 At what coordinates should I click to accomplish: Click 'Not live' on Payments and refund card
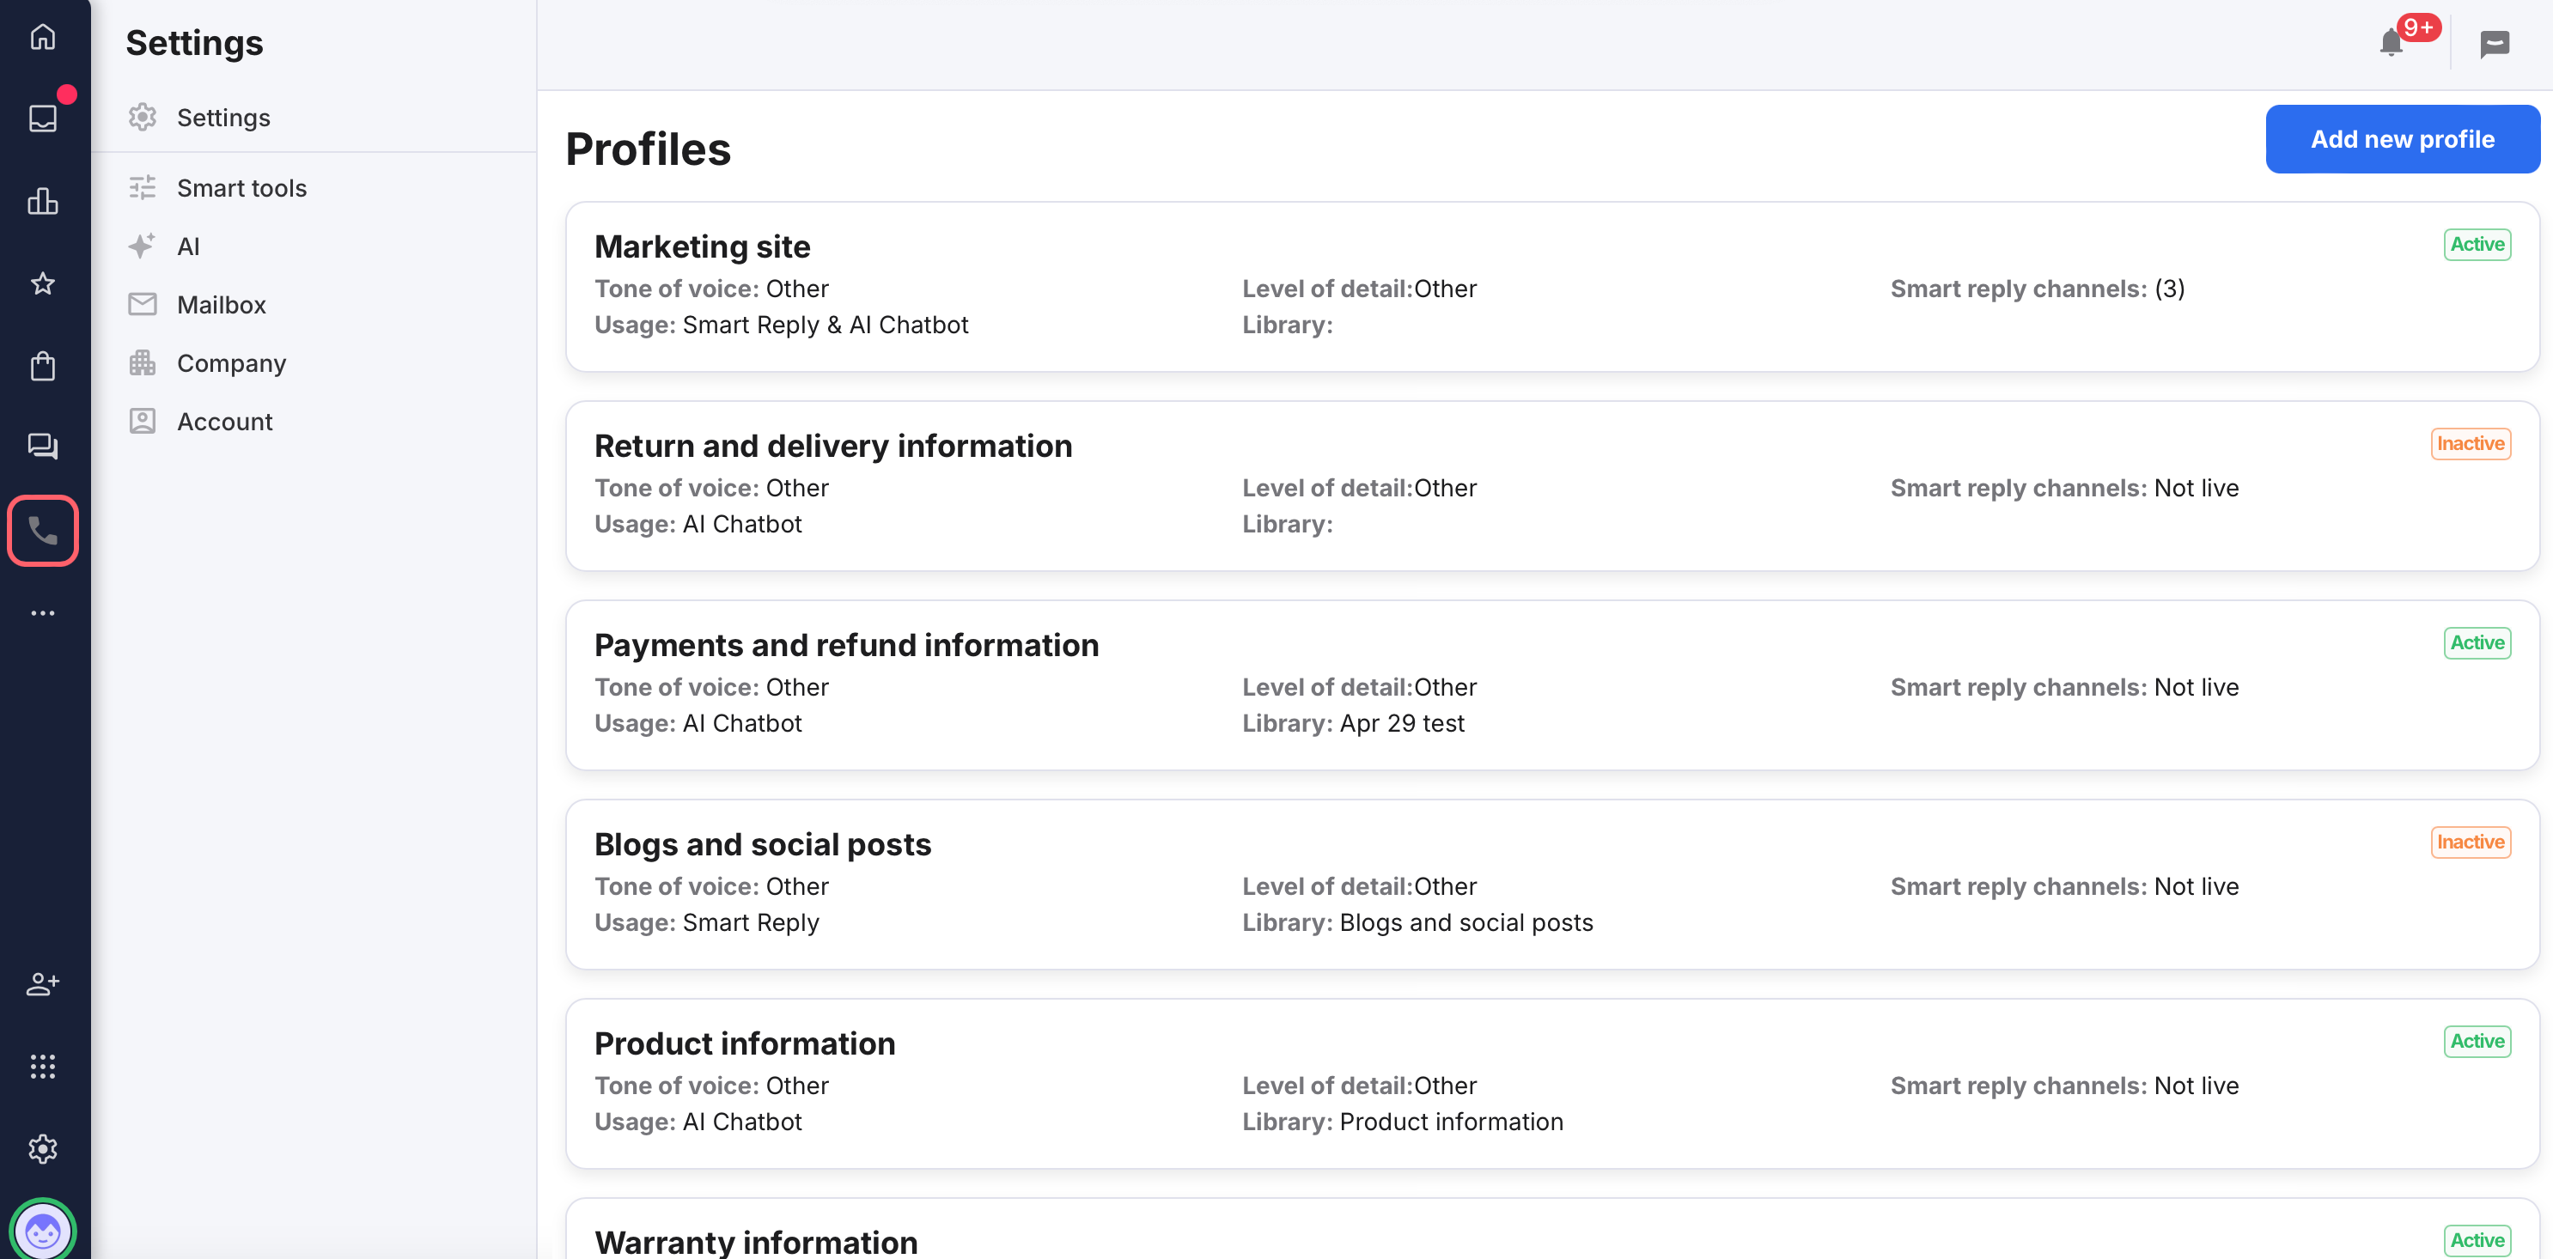[2197, 686]
